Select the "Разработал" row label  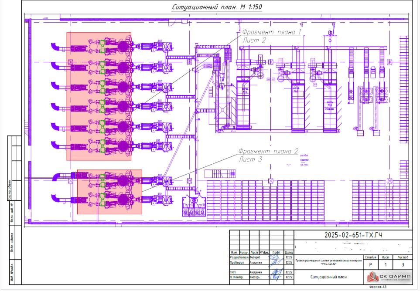pos(239,257)
